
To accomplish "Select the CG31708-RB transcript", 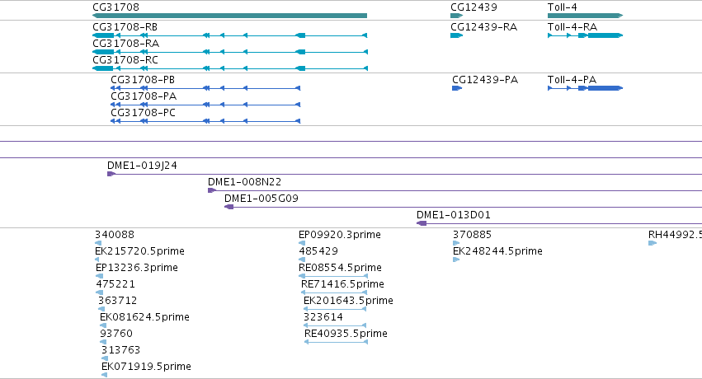I will tap(229, 35).
